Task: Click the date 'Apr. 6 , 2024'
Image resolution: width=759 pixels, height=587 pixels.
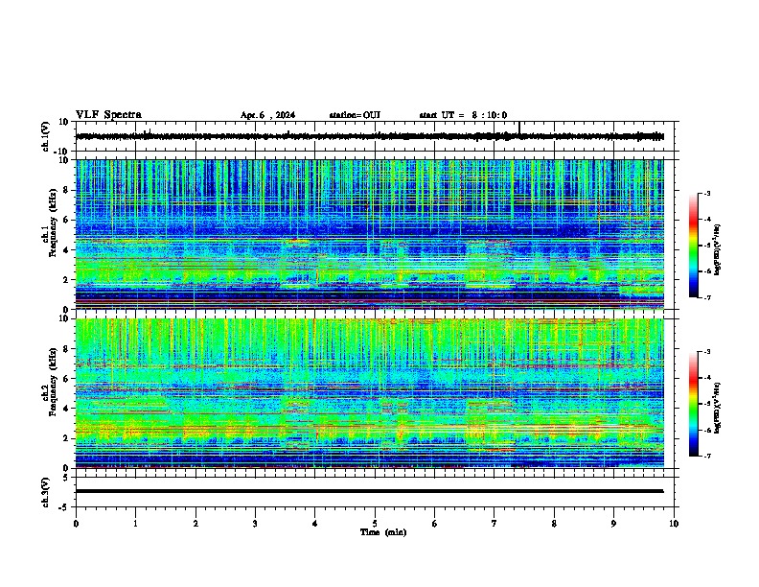Action: [267, 115]
